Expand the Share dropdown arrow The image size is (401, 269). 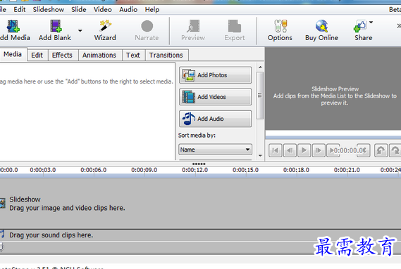[x=371, y=22]
